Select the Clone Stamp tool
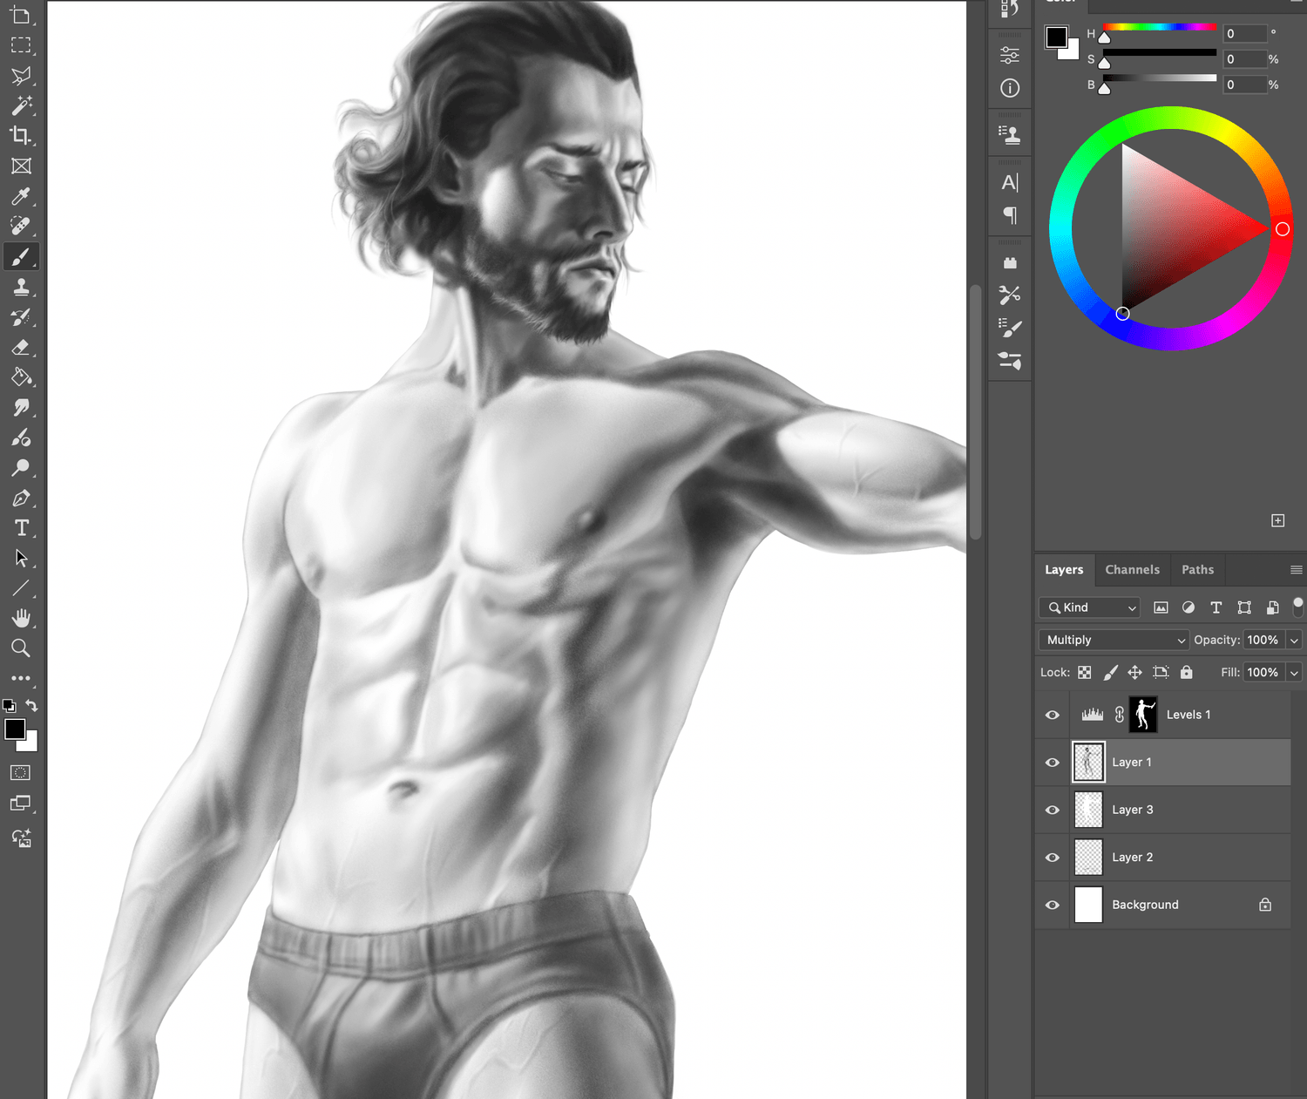Viewport: 1307px width, 1099px height. tap(21, 287)
